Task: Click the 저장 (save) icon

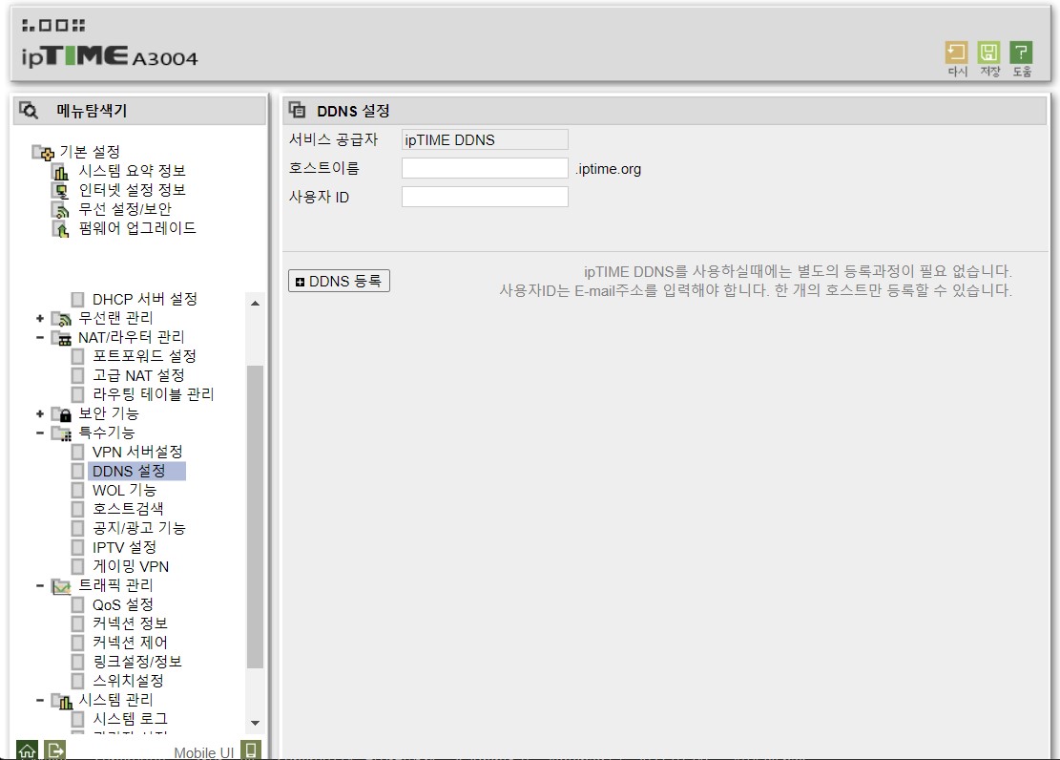Action: [988, 53]
